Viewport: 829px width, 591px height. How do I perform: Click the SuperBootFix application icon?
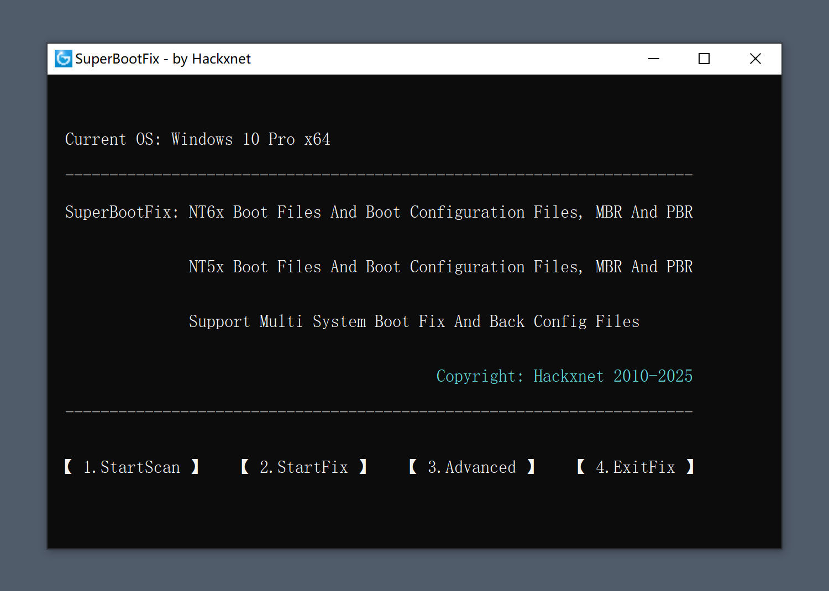(63, 59)
